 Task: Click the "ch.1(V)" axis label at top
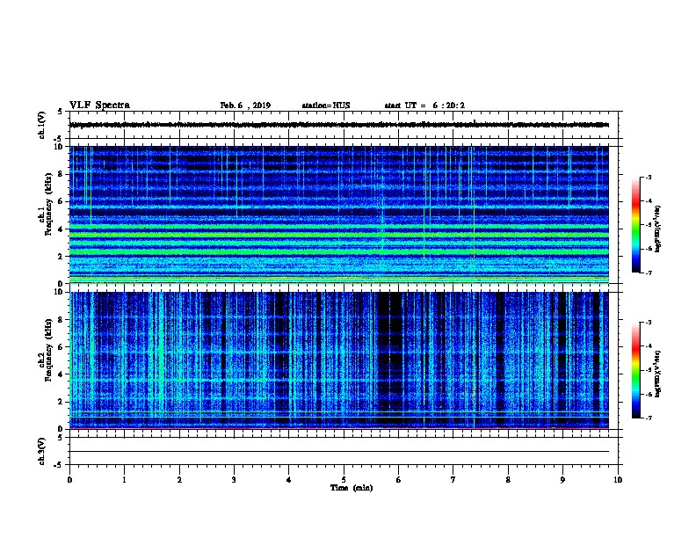(x=42, y=125)
